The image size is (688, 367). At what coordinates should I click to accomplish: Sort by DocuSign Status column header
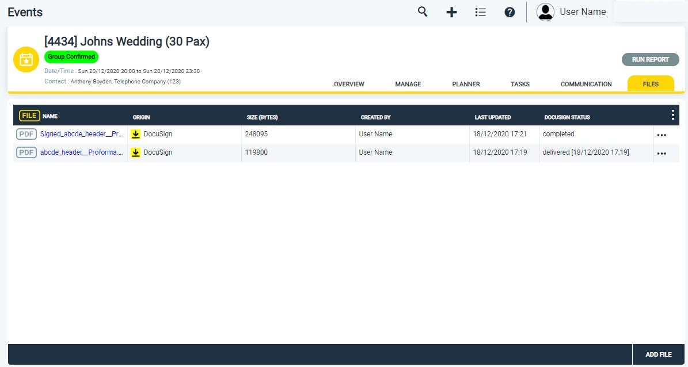pos(567,117)
